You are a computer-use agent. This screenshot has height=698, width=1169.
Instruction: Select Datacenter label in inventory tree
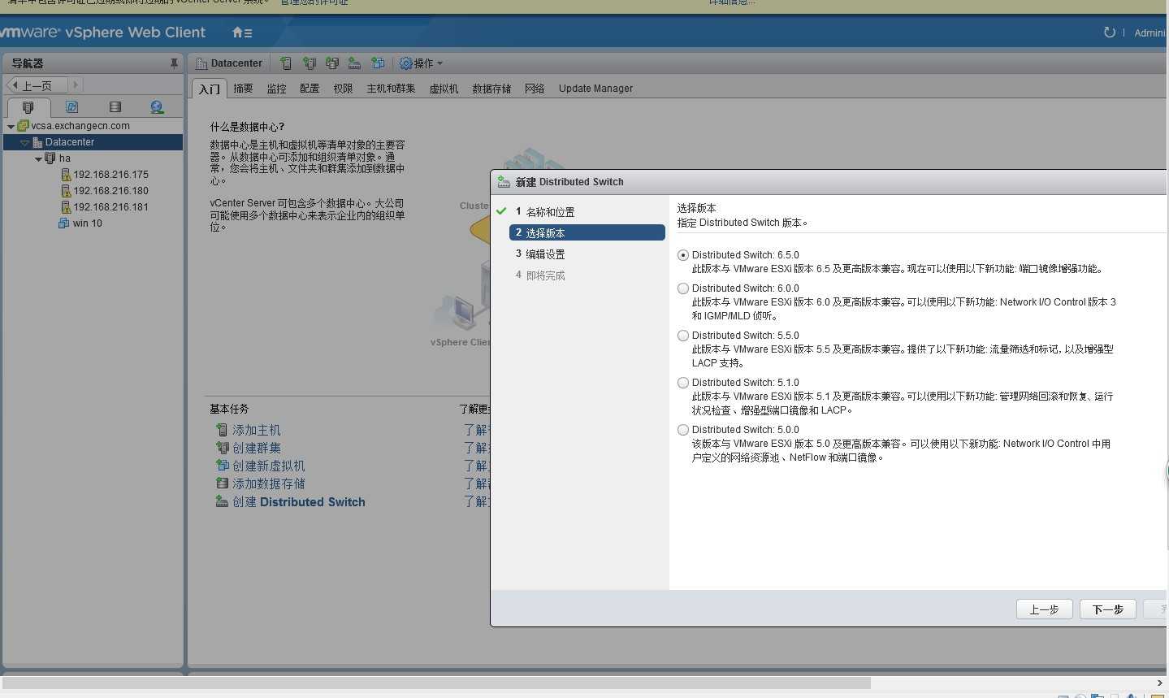pos(70,142)
